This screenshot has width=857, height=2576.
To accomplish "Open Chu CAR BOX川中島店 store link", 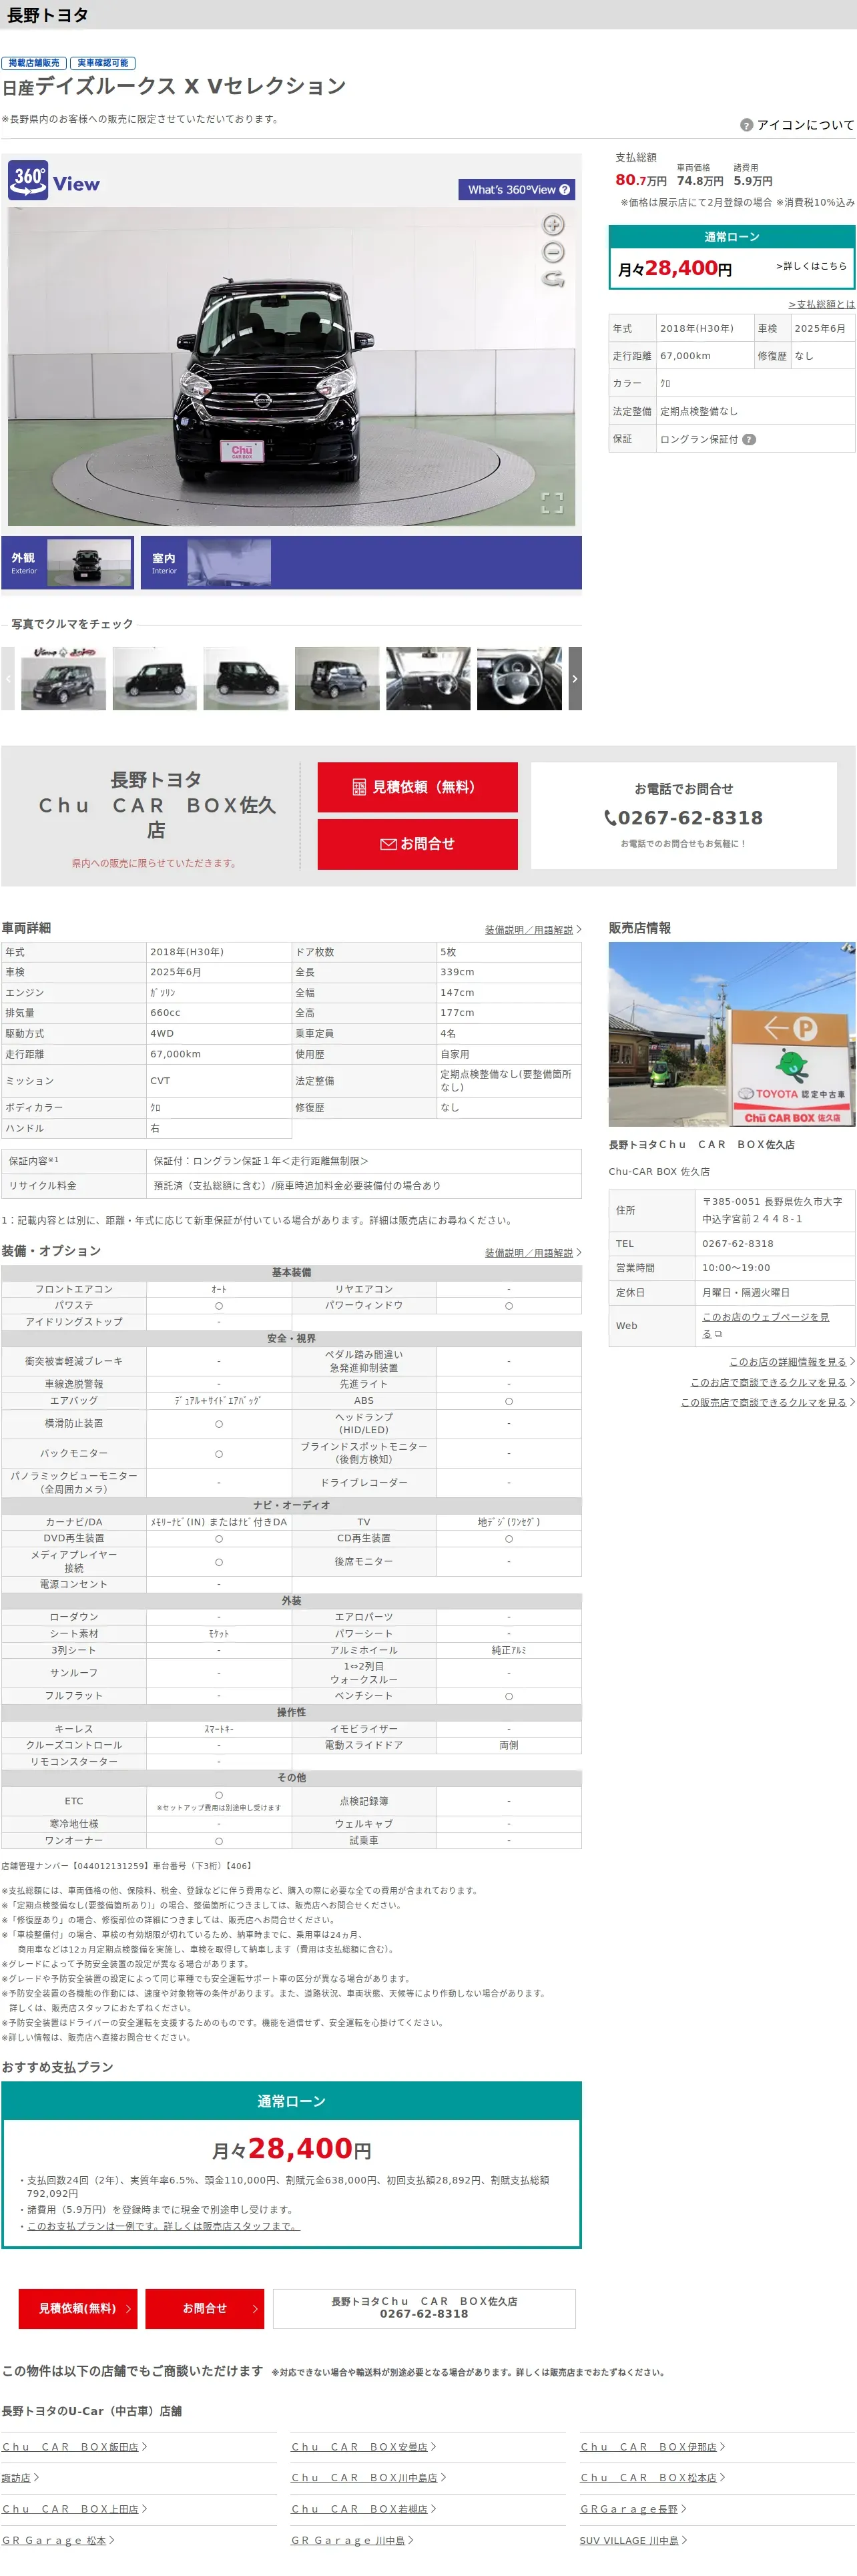I will [369, 2477].
